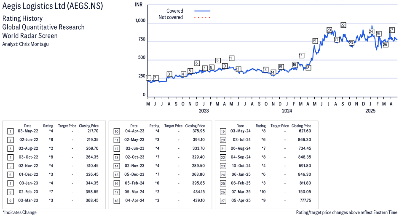Select the date 02-Oct-23
The image size is (402, 215).
(135, 157)
